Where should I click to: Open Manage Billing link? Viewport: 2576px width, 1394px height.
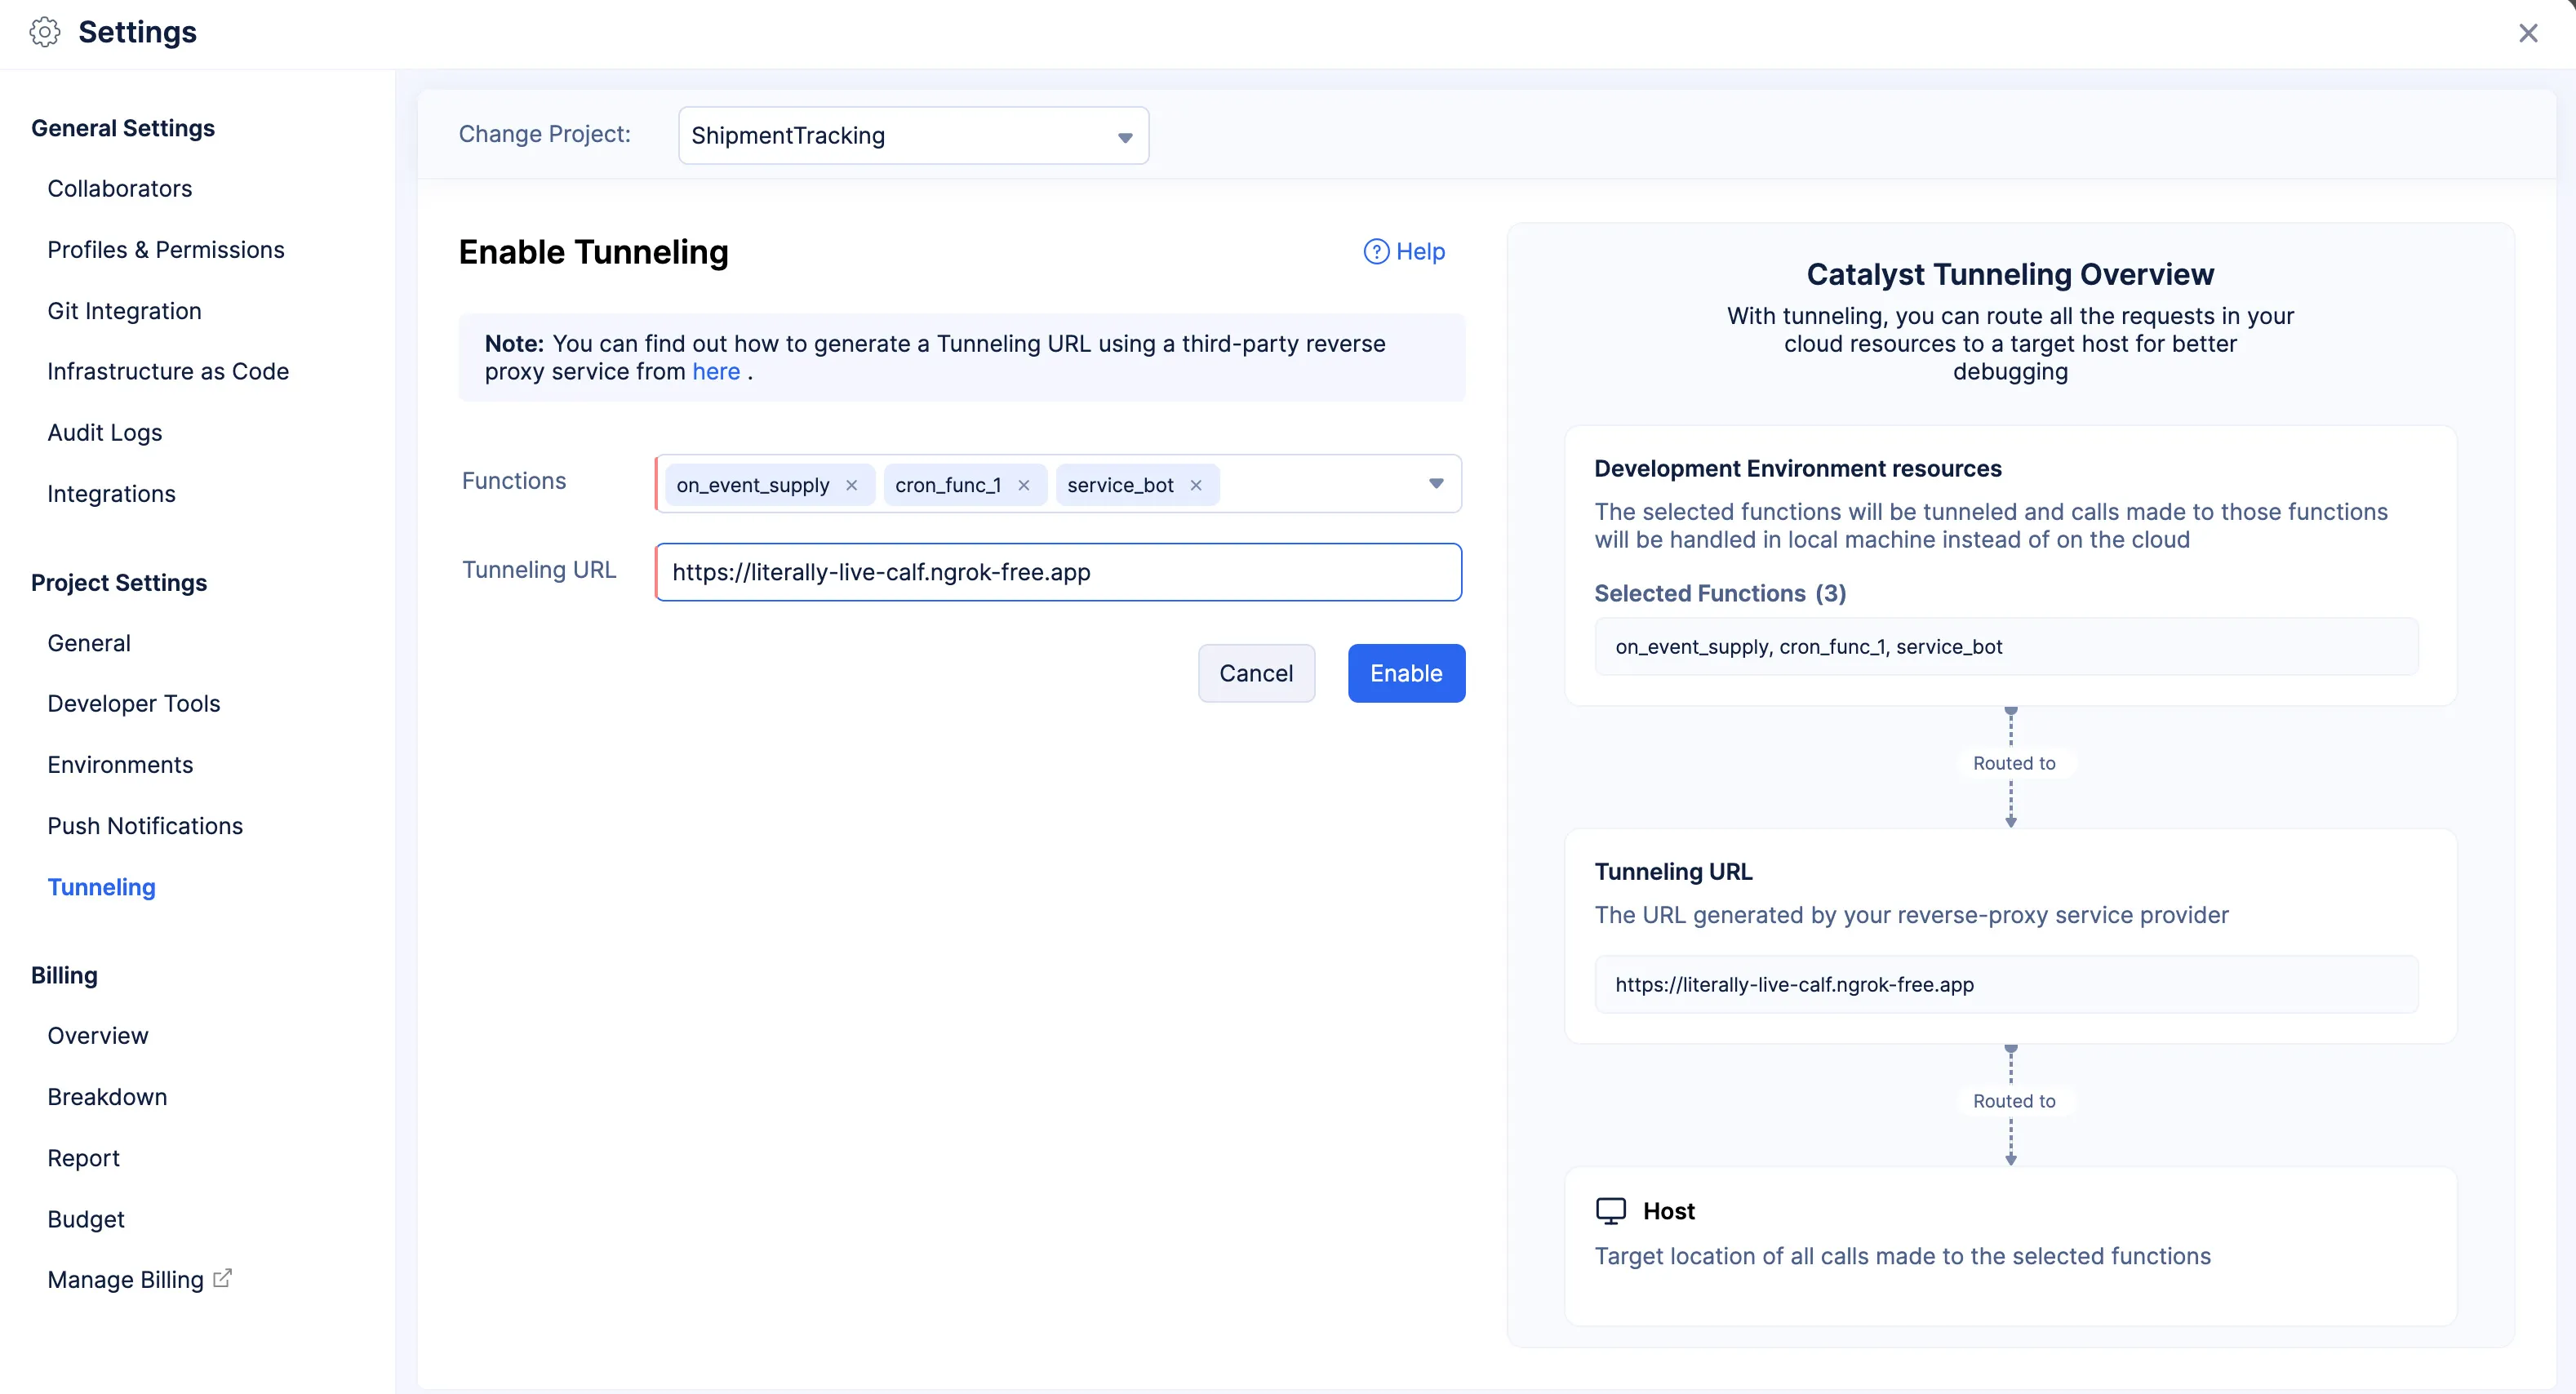click(x=125, y=1280)
